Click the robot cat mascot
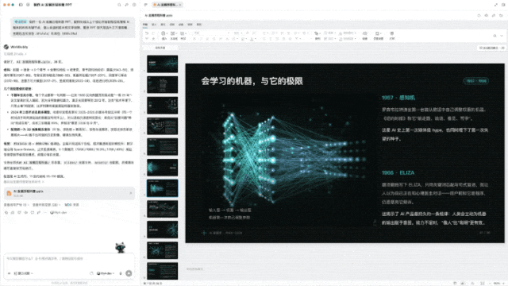Viewport: 508px width, 286px height. click(x=120, y=248)
